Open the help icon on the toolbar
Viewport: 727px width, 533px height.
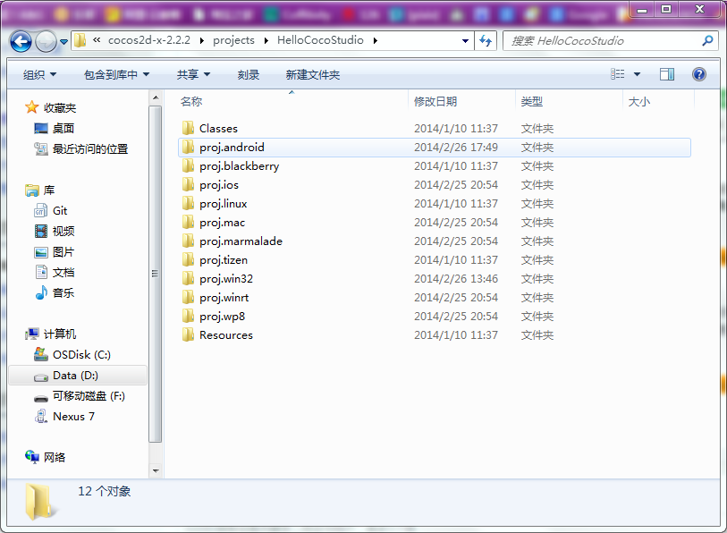698,73
